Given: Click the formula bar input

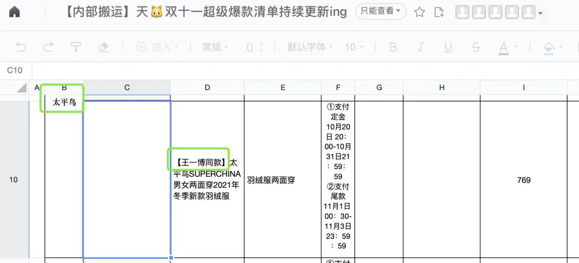Looking at the screenshot, I should click(x=306, y=70).
